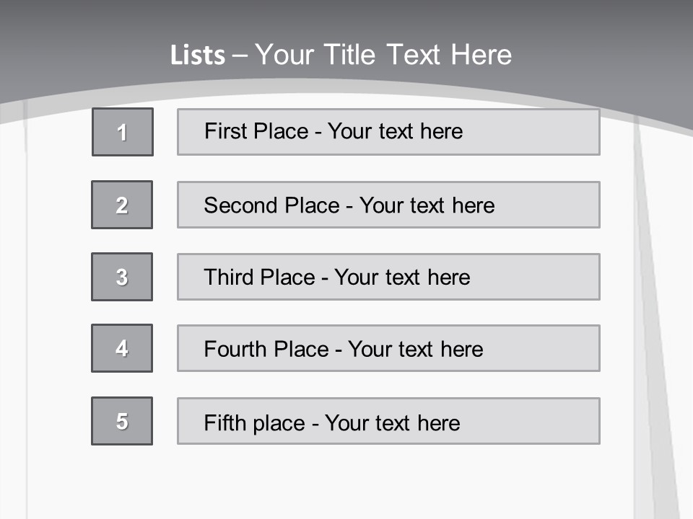Select the 'Second Place' text bar
This screenshot has width=693, height=519.
pos(388,205)
